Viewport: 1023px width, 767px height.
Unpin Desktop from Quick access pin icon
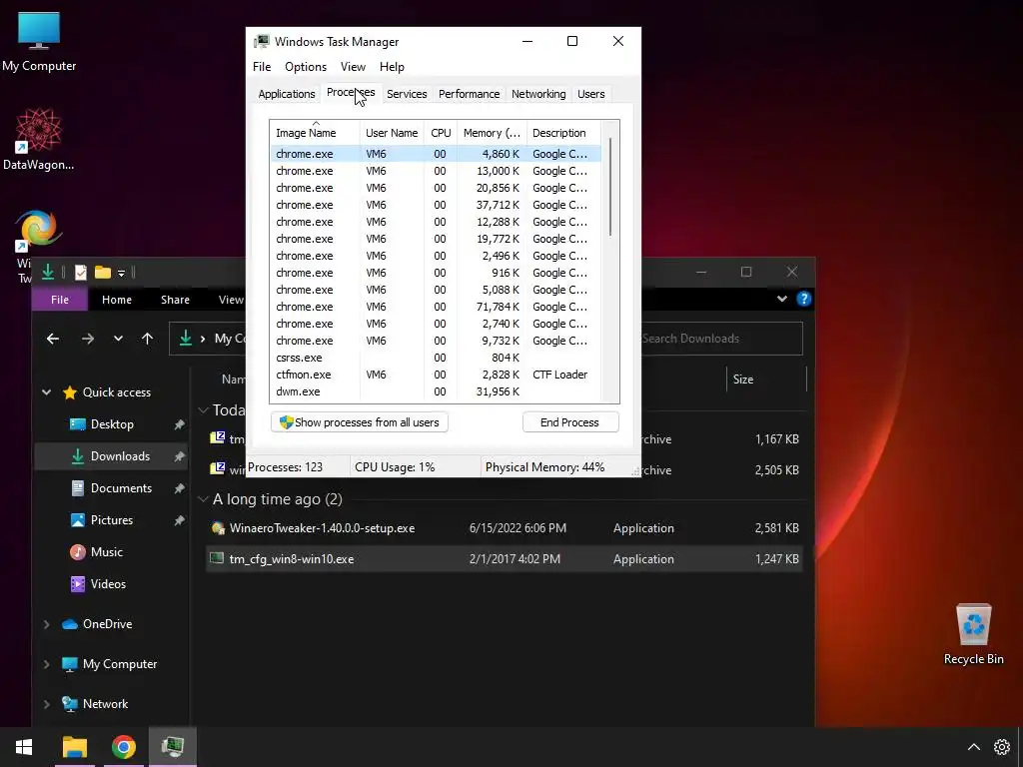tap(179, 424)
